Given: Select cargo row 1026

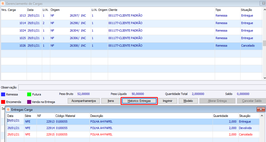Looking at the screenshot, I should coord(132,46).
